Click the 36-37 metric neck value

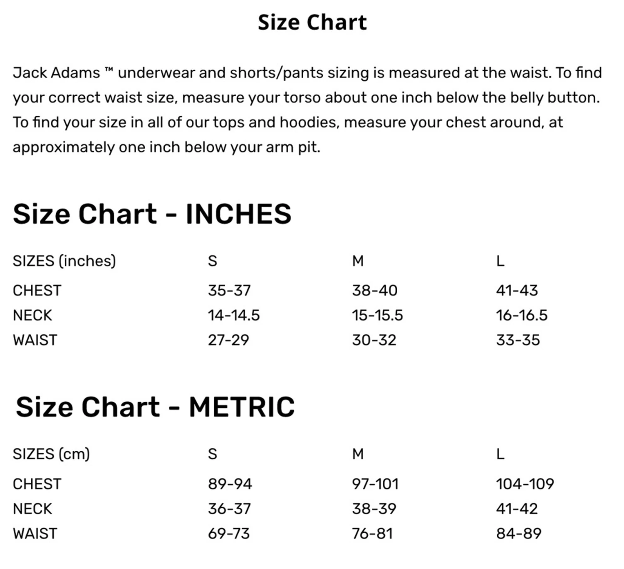(x=229, y=509)
